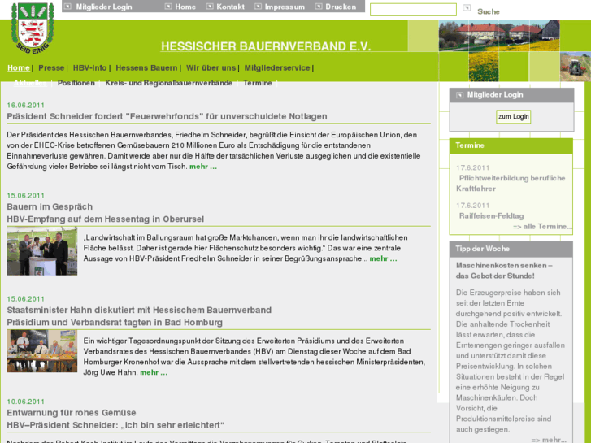This screenshot has width=591, height=443.
Task: Click subheading Präsidium und Verbandsrat tagten
Action: [x=115, y=323]
